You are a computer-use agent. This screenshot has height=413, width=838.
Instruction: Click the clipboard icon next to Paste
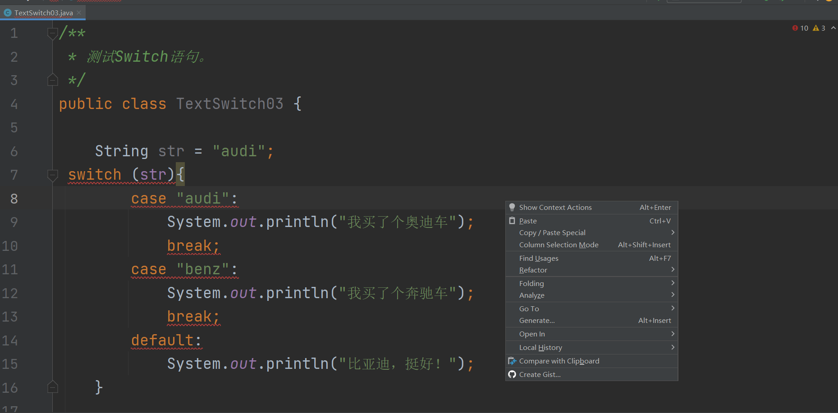512,221
